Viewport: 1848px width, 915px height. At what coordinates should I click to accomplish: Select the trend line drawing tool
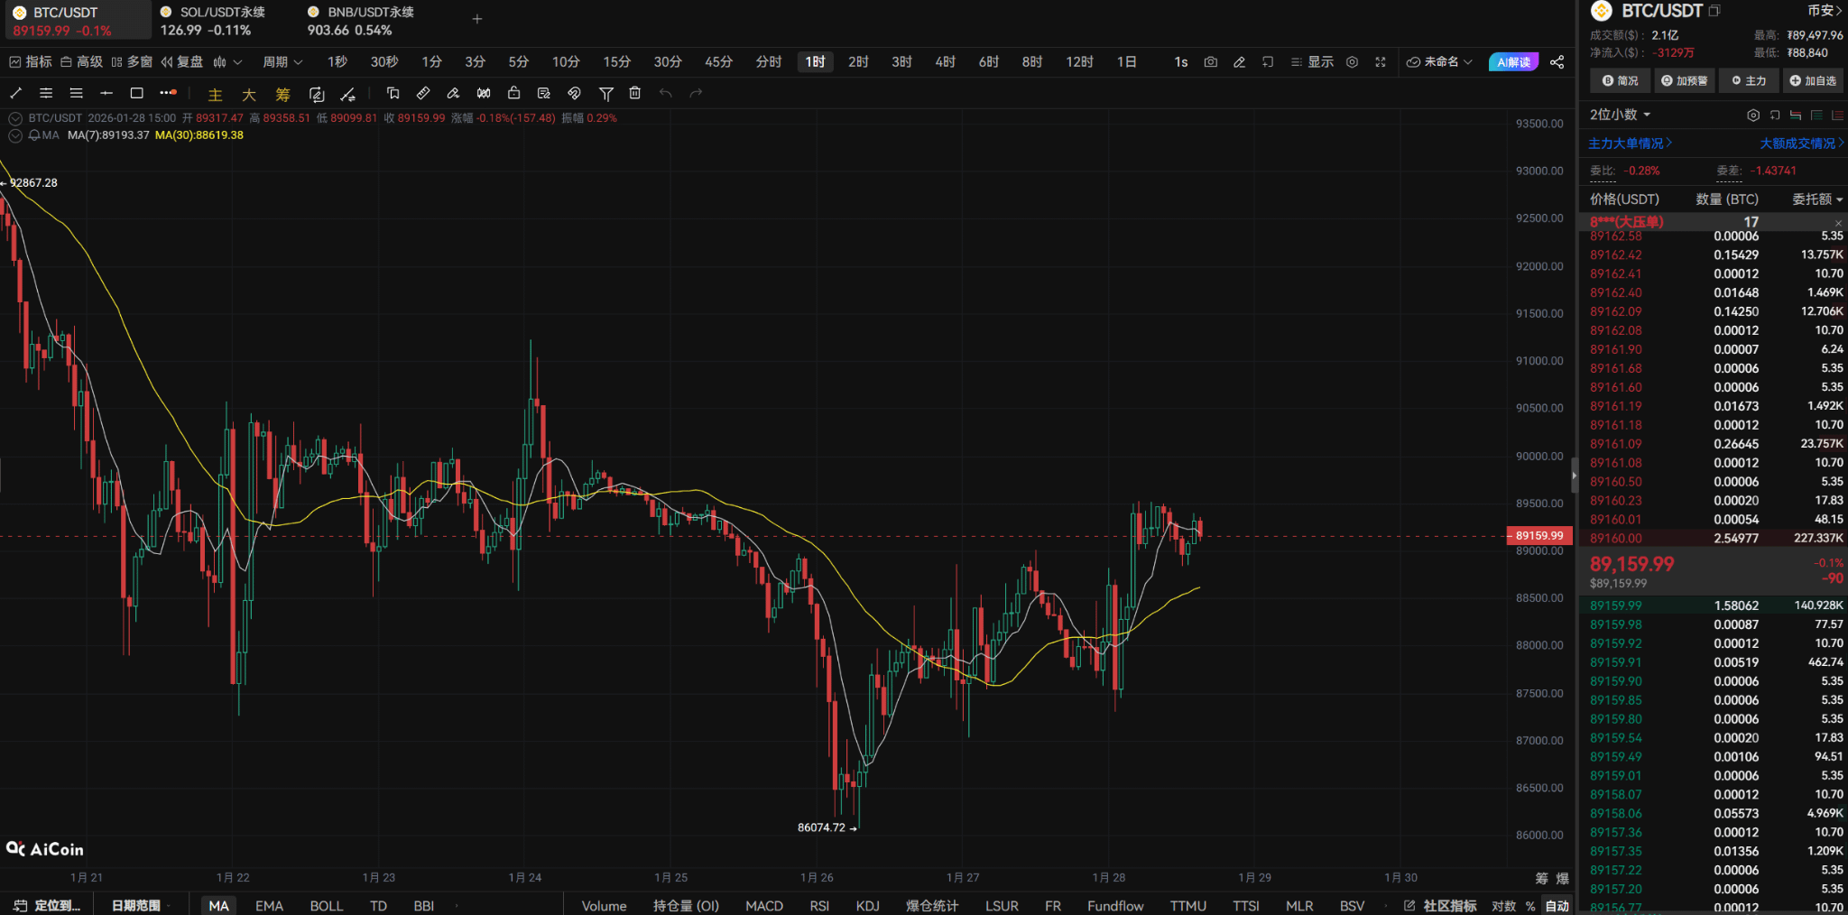click(x=15, y=93)
